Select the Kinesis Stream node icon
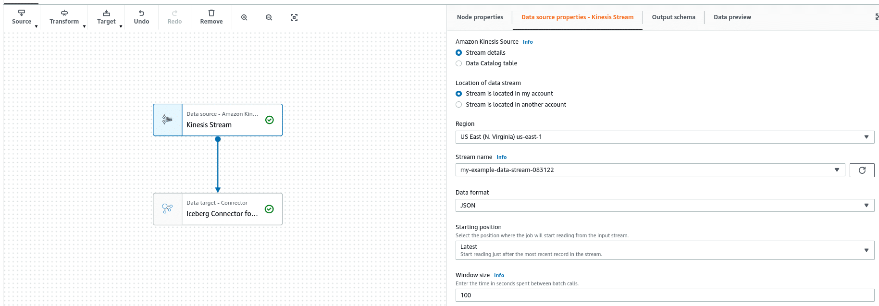The image size is (879, 306). [167, 120]
